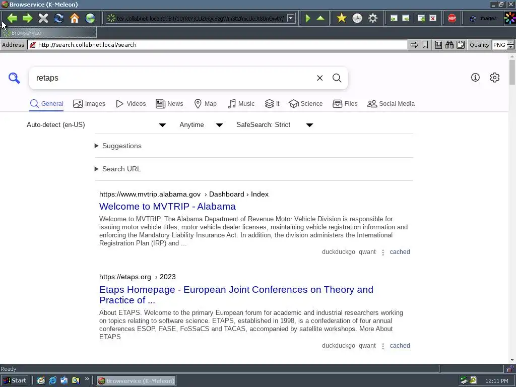
Task: Reload the page in K-Meleon toolbar
Action: (x=59, y=18)
